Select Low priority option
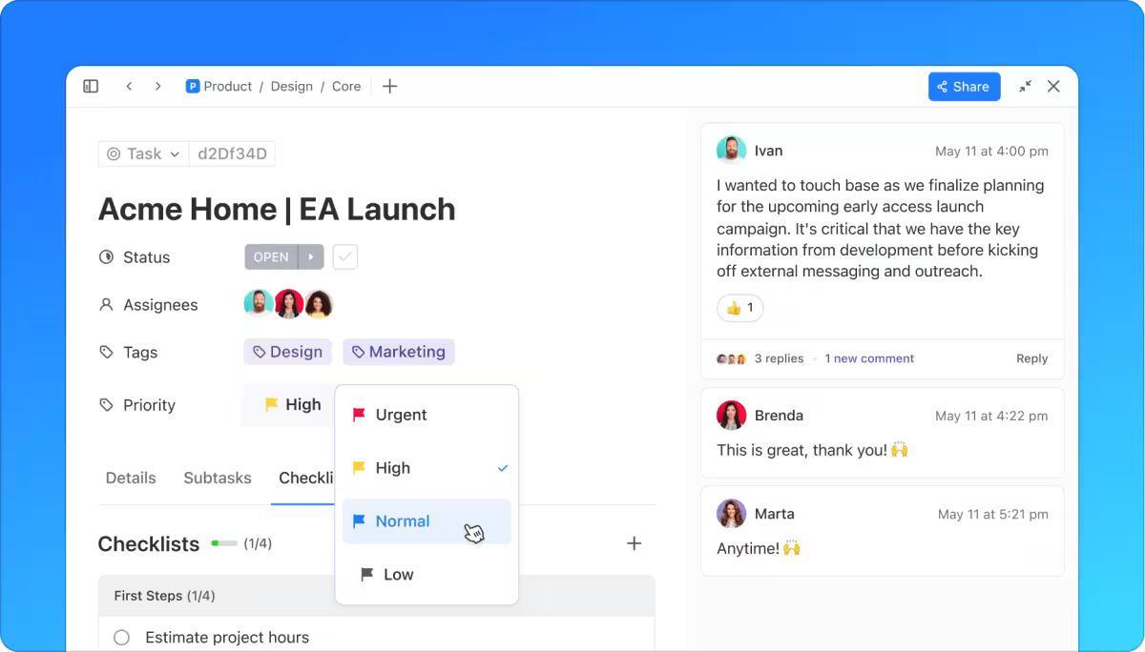The width and height of the screenshot is (1145, 652). pos(427,575)
